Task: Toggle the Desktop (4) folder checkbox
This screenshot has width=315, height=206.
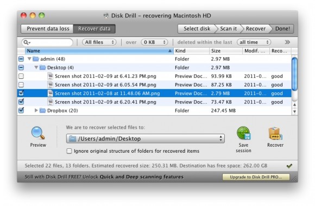Action: click(x=21, y=67)
